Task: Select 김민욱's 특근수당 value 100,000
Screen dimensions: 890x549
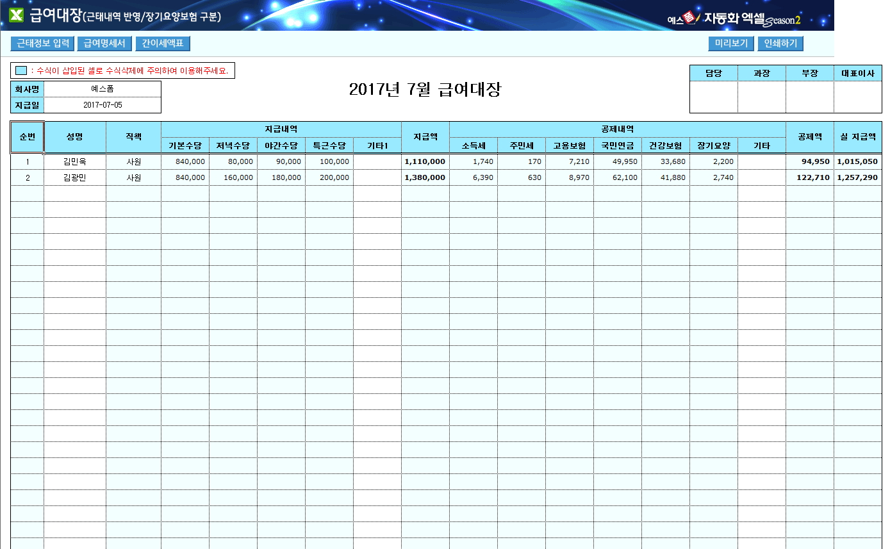Action: 329,161
